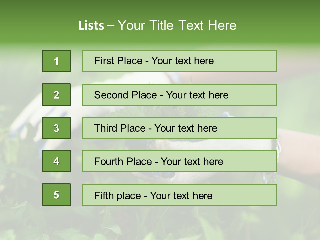Click "Your text here" in Second Place row
This screenshot has height=240, width=320.
tap(197, 95)
